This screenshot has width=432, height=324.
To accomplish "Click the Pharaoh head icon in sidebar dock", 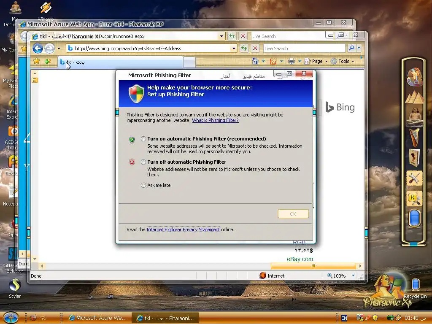I will click(x=414, y=77).
